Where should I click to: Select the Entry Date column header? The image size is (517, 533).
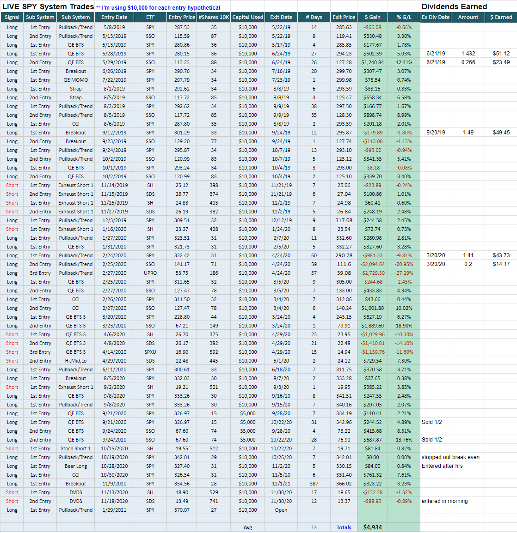click(114, 17)
